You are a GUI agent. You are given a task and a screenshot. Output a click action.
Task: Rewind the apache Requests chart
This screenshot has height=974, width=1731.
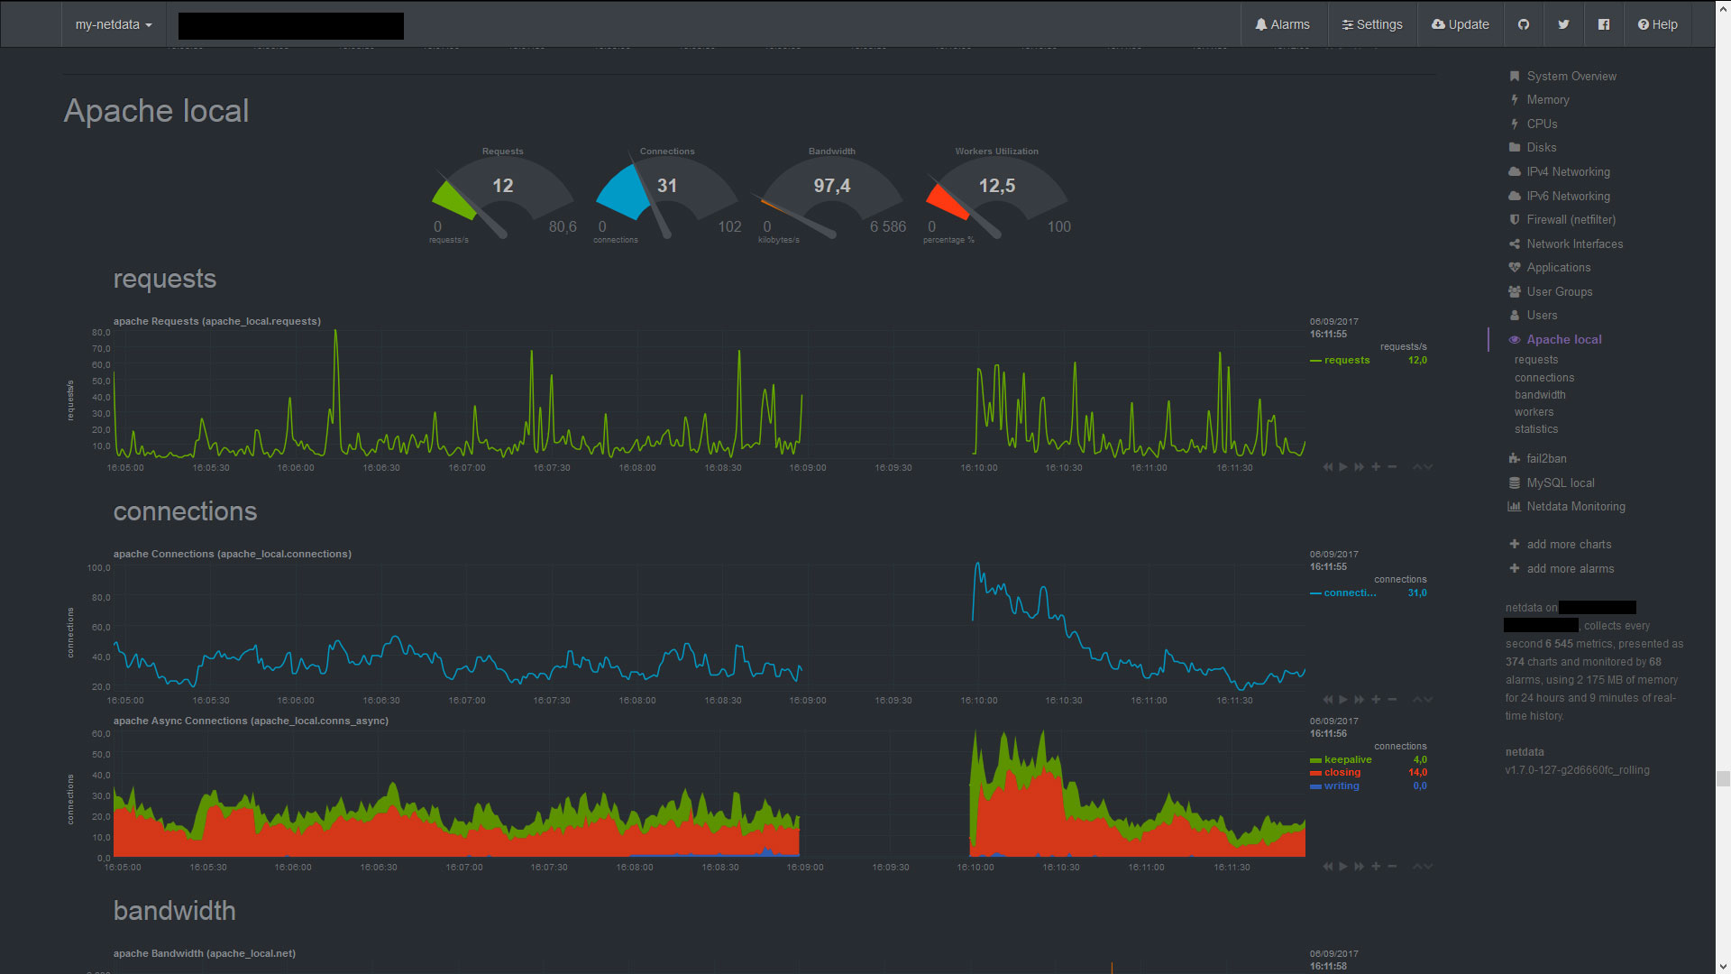pyautogui.click(x=1327, y=467)
